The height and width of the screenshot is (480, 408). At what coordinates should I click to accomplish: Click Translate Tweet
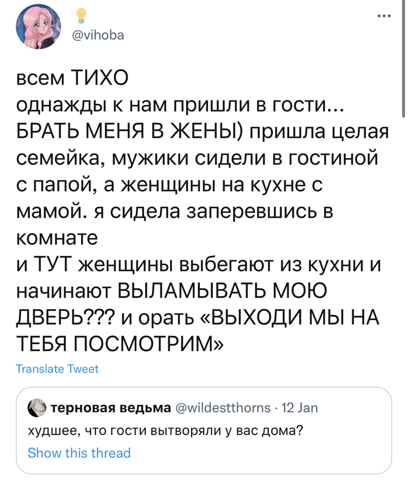click(57, 369)
